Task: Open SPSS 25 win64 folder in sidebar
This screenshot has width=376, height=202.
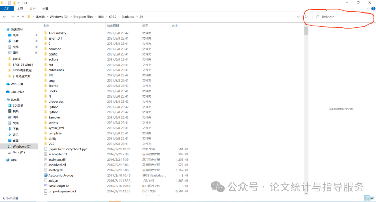Action: click(x=23, y=65)
